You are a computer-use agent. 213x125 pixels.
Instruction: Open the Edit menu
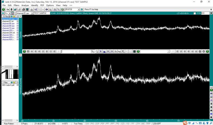tap(10, 5)
